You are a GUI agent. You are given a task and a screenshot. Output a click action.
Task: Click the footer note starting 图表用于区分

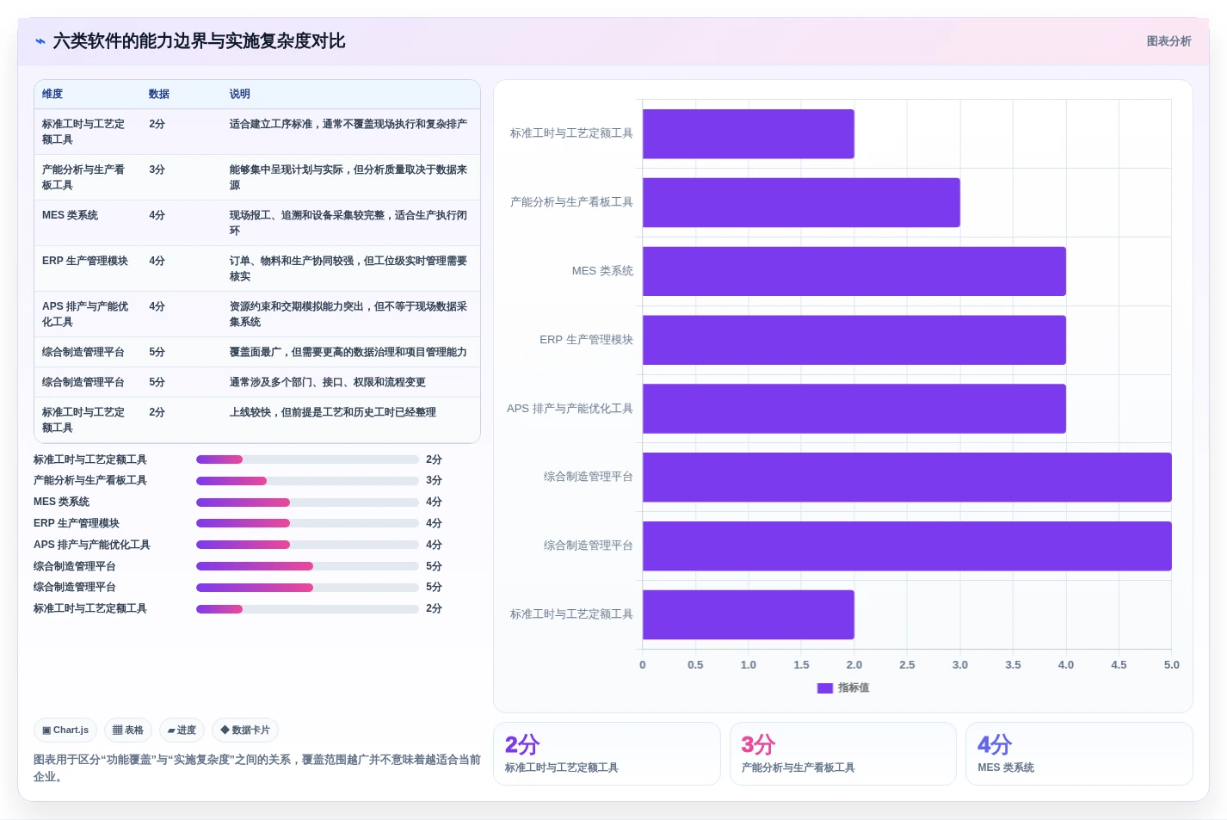tap(256, 768)
